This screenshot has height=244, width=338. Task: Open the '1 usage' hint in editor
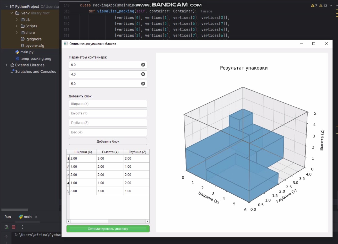tap(206, 12)
